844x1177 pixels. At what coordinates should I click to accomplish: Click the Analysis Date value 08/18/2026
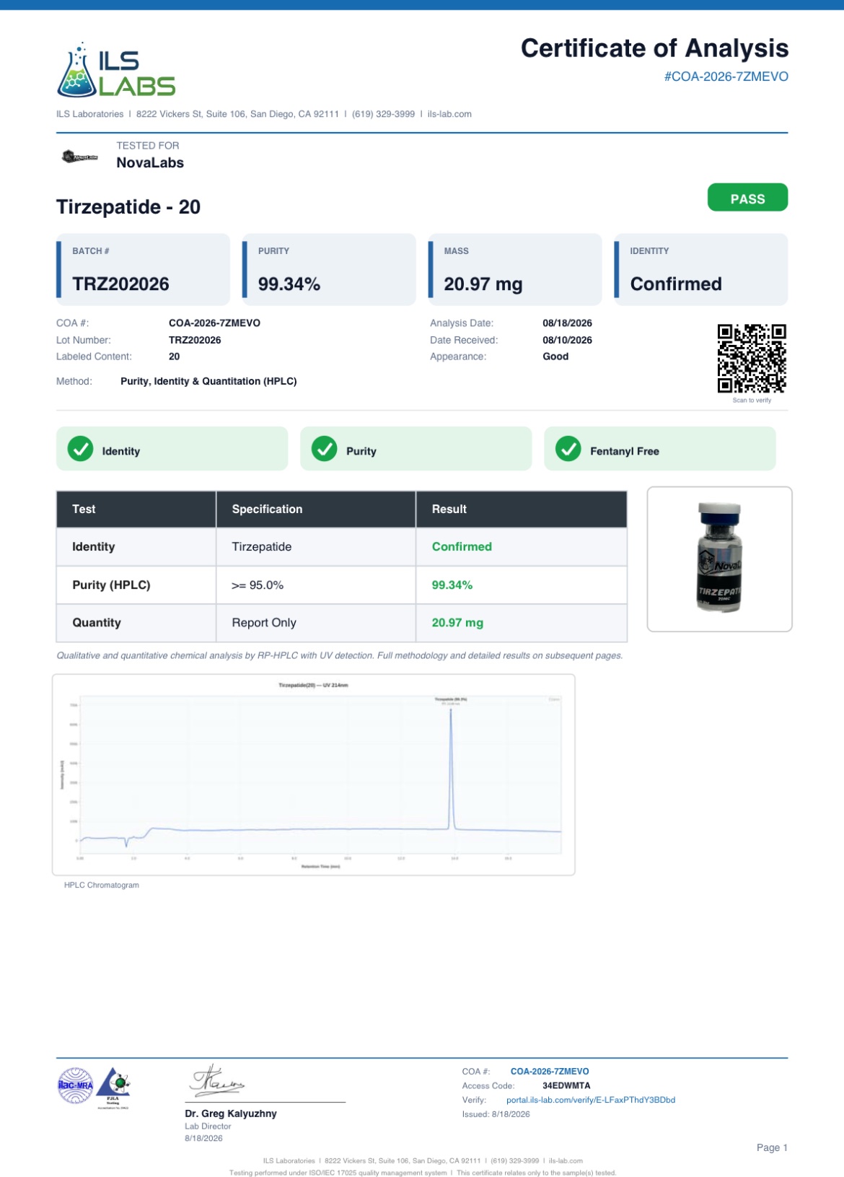(x=567, y=323)
